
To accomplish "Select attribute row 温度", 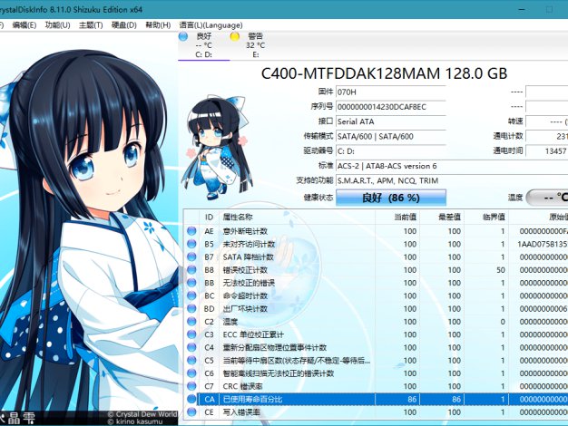I will pyautogui.click(x=376, y=322).
